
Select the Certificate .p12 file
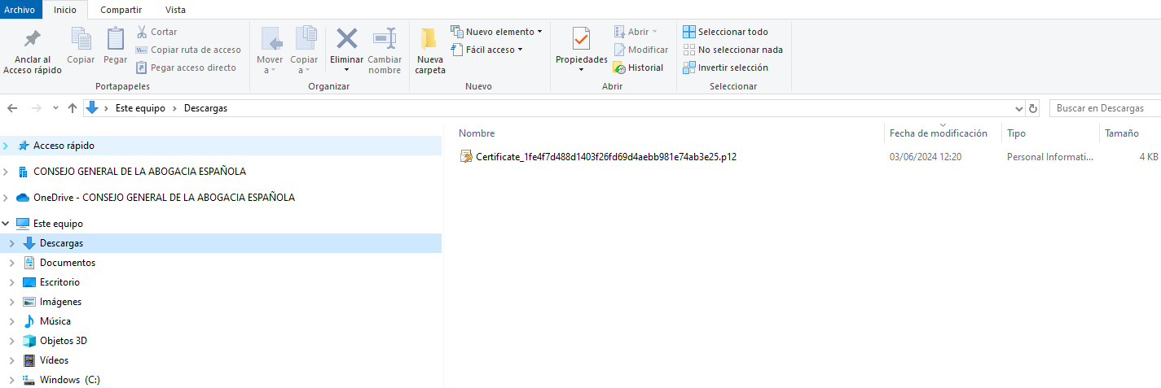point(605,157)
